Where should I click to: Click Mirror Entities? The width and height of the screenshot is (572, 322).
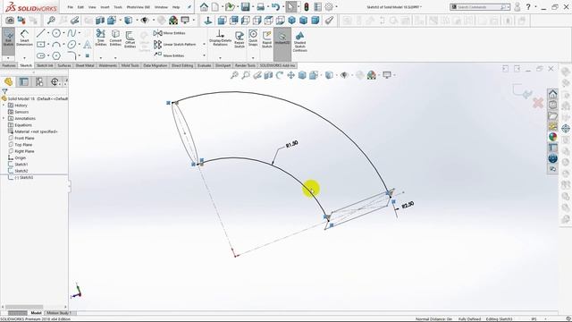pyautogui.click(x=170, y=33)
